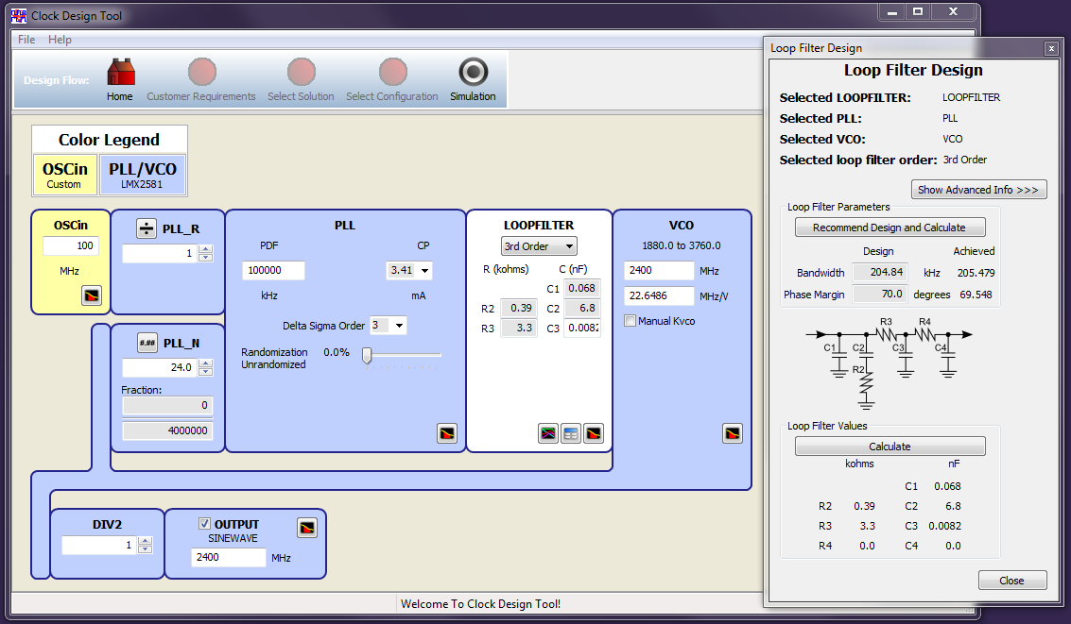Click the PLL/VCO LMX2581 legend swatch
The height and width of the screenshot is (624, 1071).
[142, 175]
